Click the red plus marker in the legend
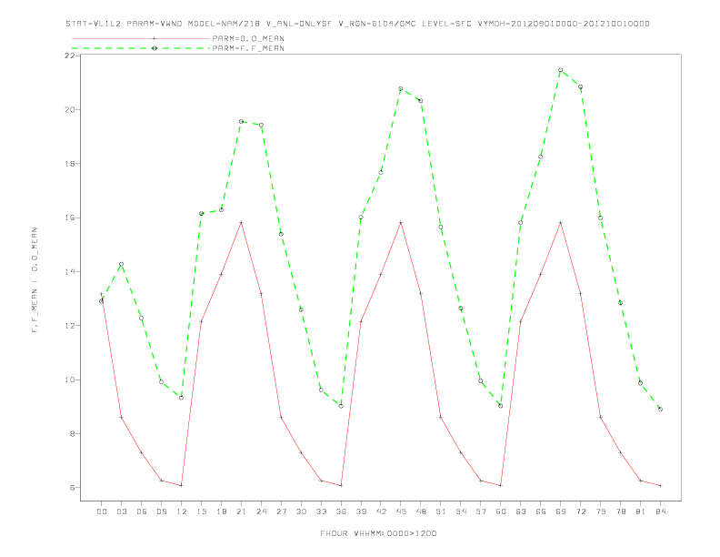The height and width of the screenshot is (557, 720). click(x=155, y=38)
